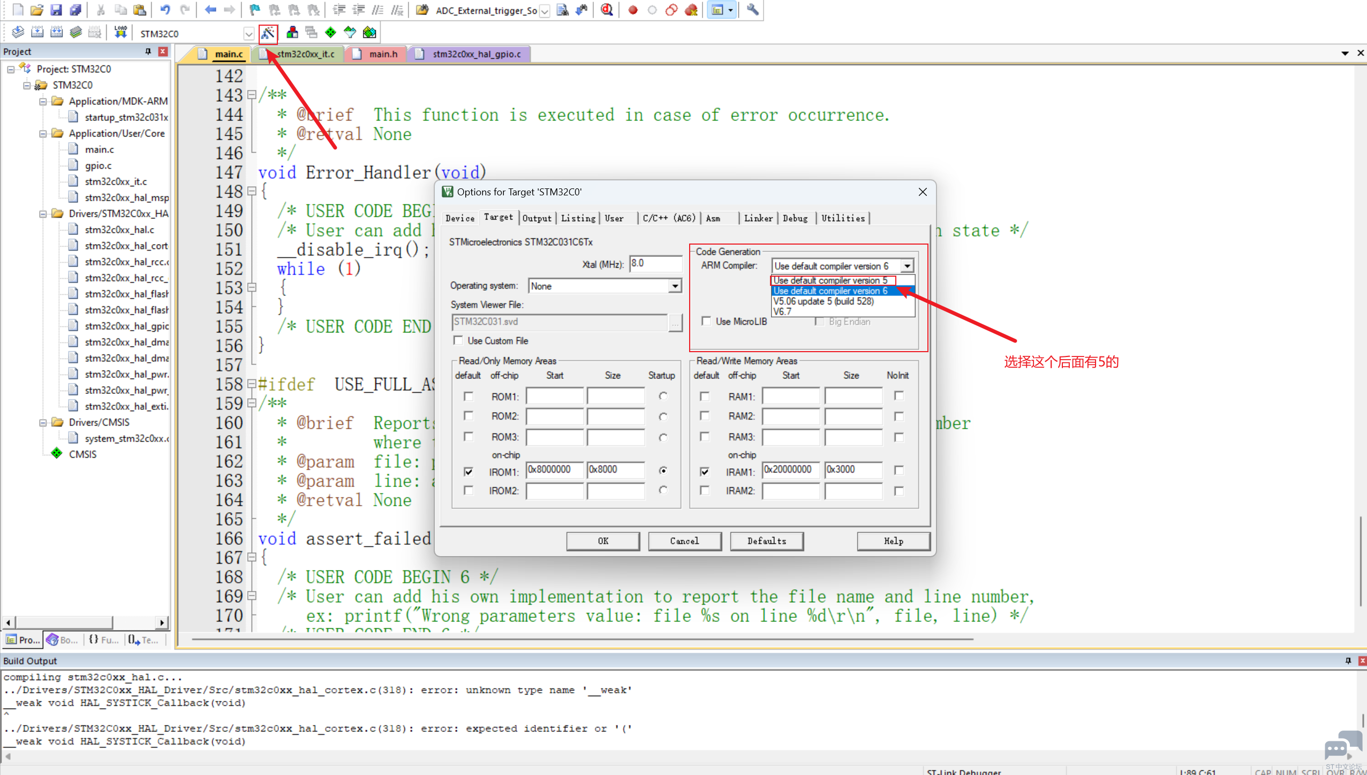Start the debug session

tap(607, 10)
